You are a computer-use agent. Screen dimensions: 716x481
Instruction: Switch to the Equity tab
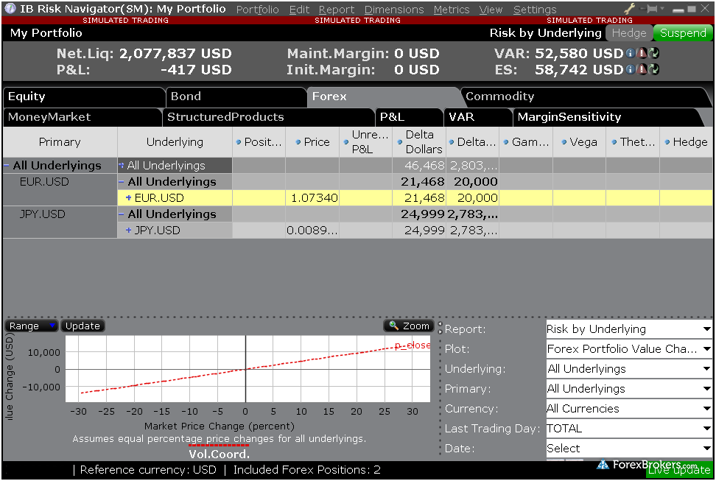point(84,96)
